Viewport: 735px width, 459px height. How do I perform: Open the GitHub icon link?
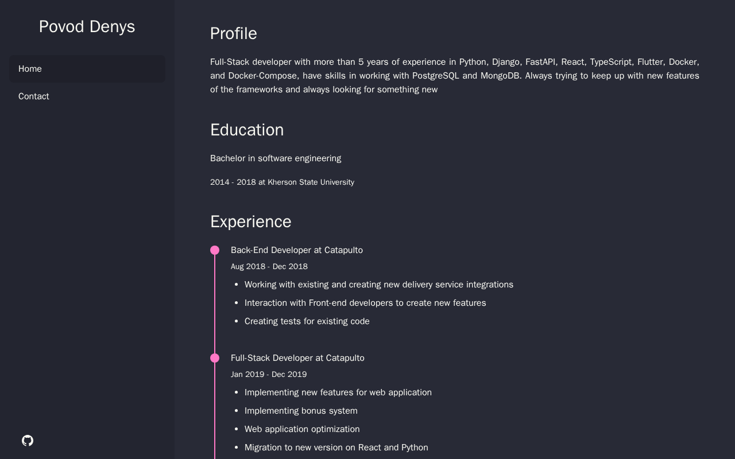point(28,441)
